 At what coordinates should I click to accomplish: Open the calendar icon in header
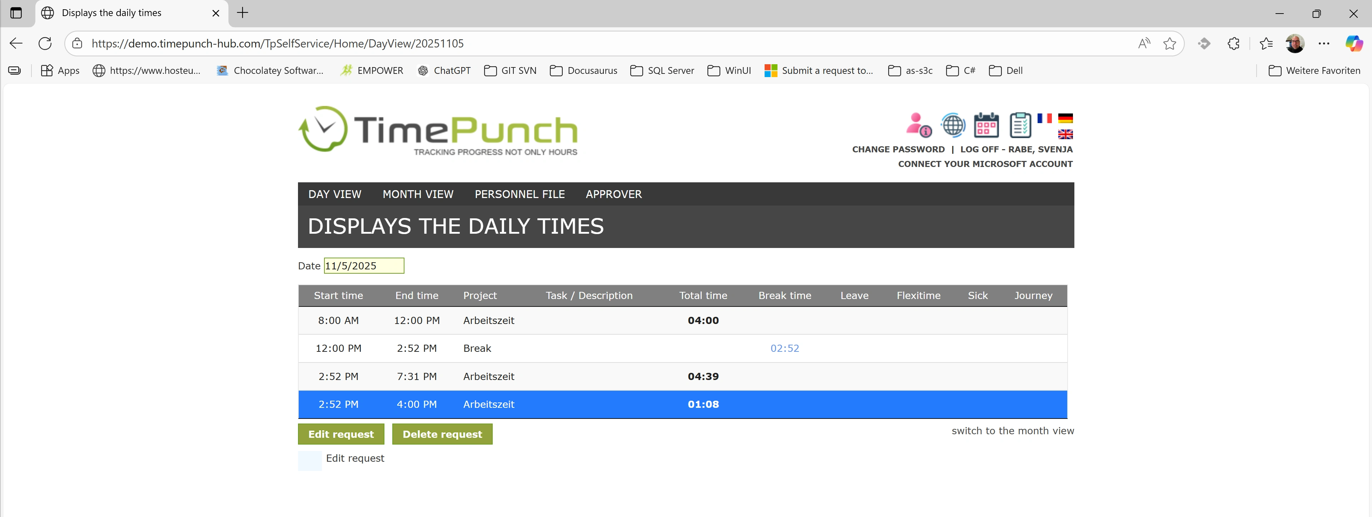point(986,126)
